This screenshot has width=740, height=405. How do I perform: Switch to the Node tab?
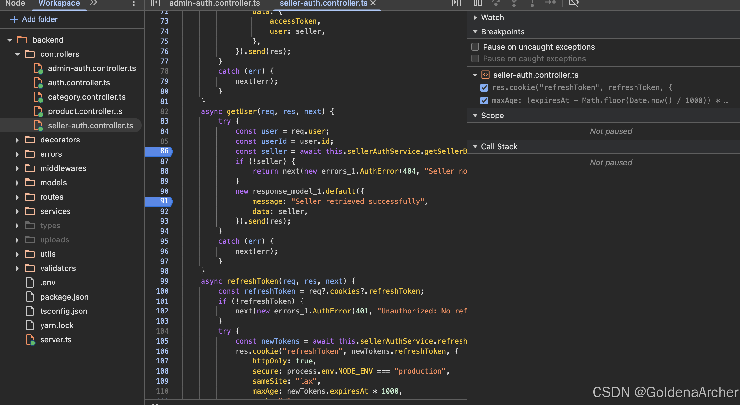[15, 3]
